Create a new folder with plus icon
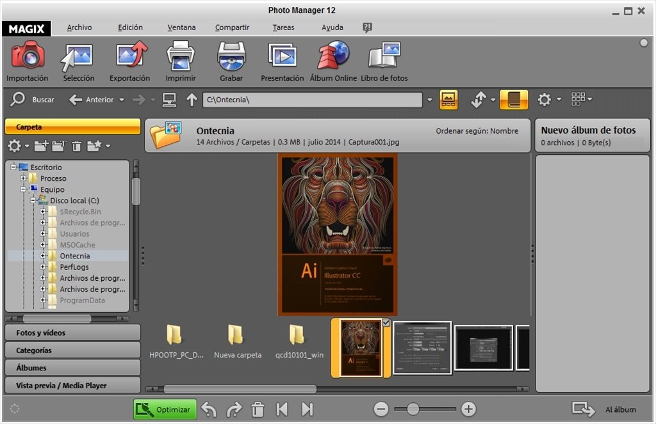Image resolution: width=656 pixels, height=424 pixels. 41,145
